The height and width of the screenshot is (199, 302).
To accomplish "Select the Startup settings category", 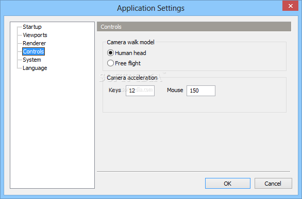I will (32, 27).
